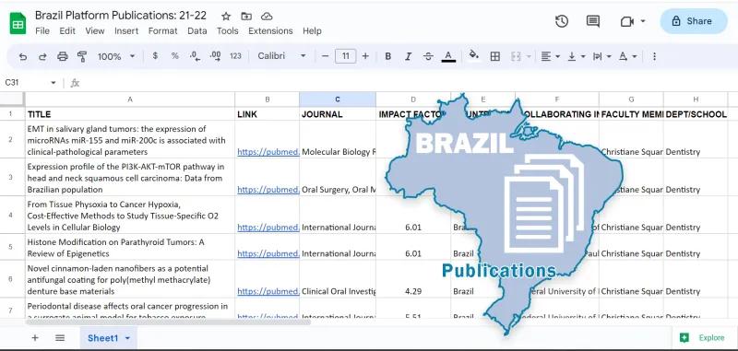Undo the last action
738x351 pixels.
22,56
